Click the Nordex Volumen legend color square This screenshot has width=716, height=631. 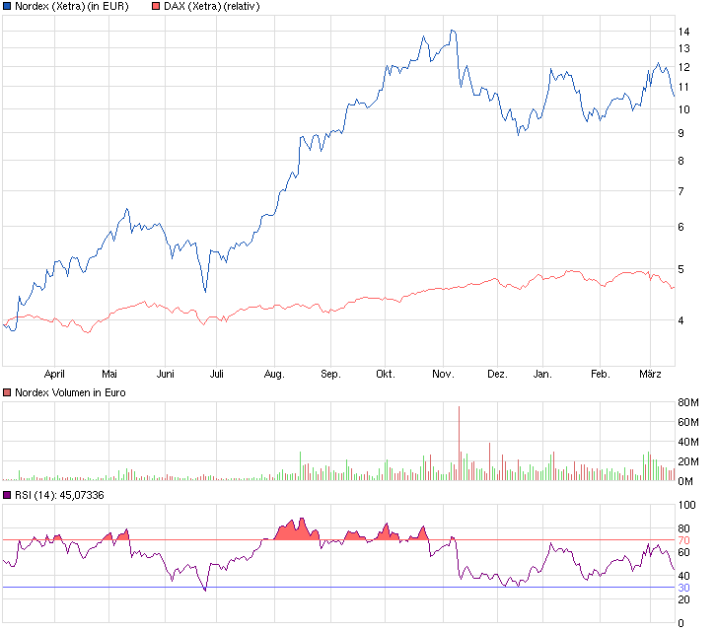[7, 392]
